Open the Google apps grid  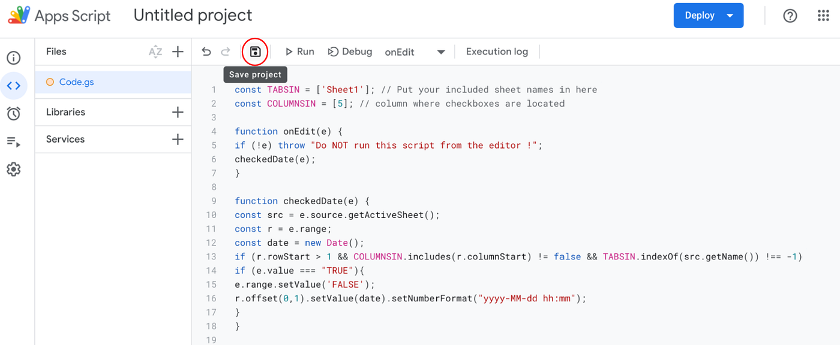coord(823,16)
